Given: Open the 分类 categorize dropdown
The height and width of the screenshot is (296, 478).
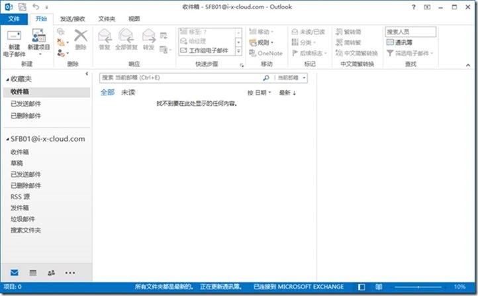Looking at the screenshot, I should point(304,42).
